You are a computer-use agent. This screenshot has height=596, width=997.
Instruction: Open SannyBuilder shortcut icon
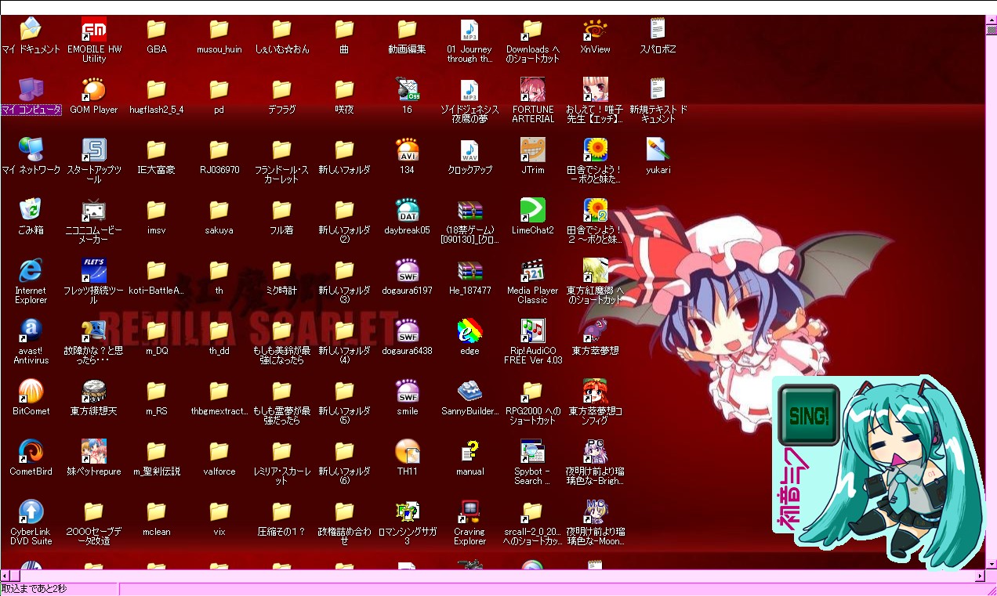click(x=469, y=392)
